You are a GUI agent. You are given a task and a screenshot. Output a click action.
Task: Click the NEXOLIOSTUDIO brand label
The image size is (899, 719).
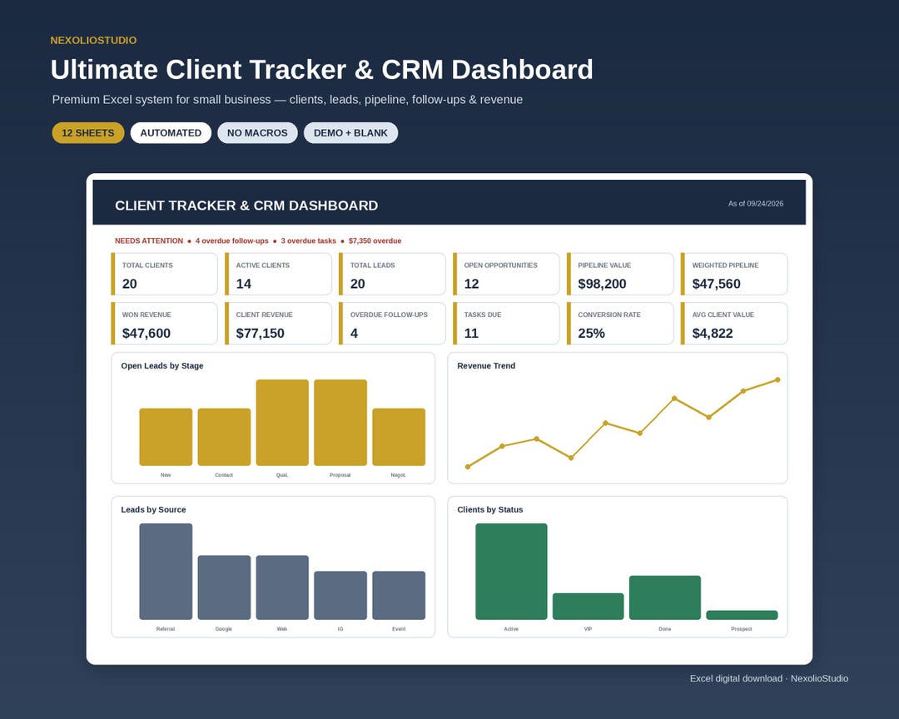[93, 41]
